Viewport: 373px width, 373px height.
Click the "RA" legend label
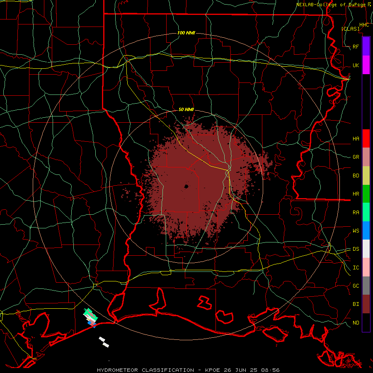356,213
